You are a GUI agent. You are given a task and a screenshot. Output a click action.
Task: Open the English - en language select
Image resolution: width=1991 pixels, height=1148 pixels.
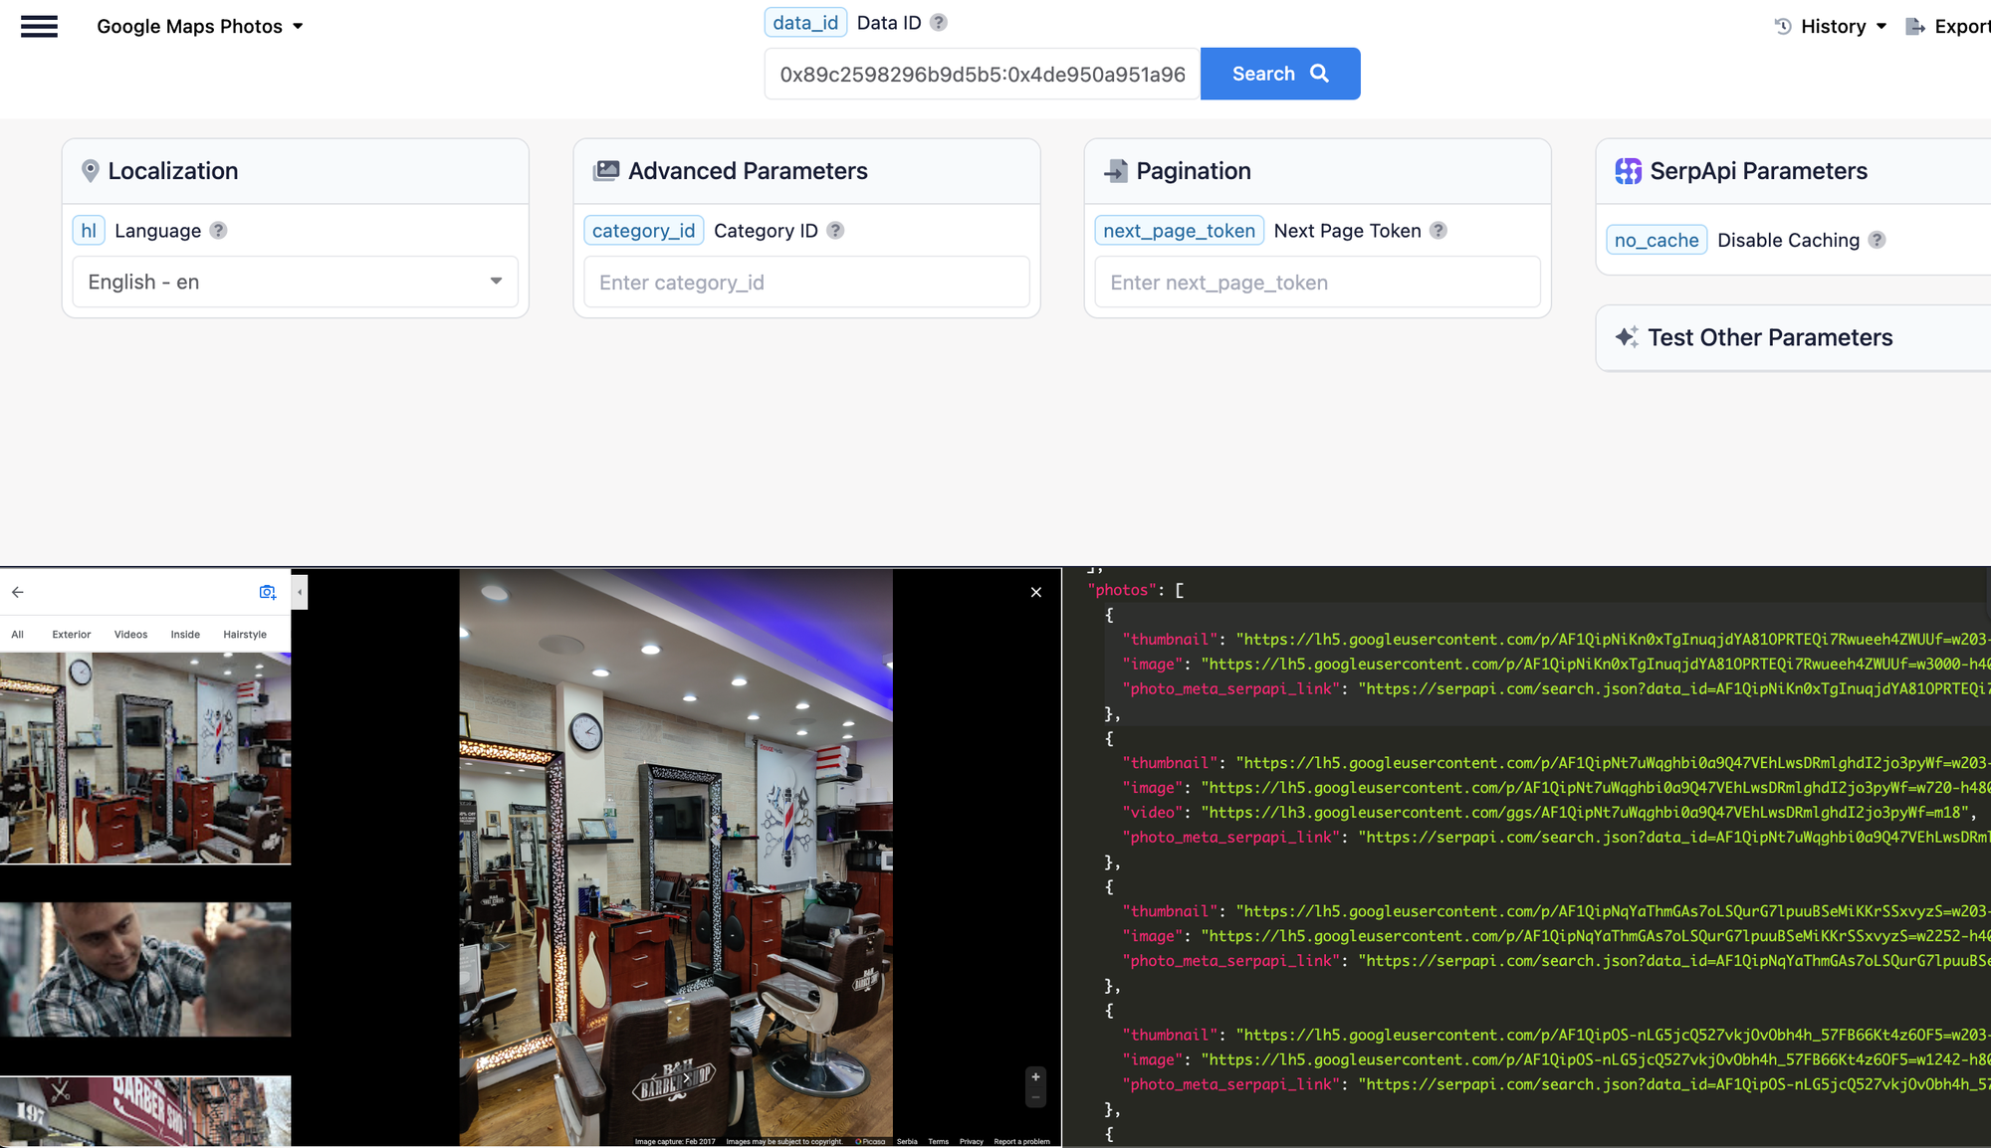[x=295, y=282]
